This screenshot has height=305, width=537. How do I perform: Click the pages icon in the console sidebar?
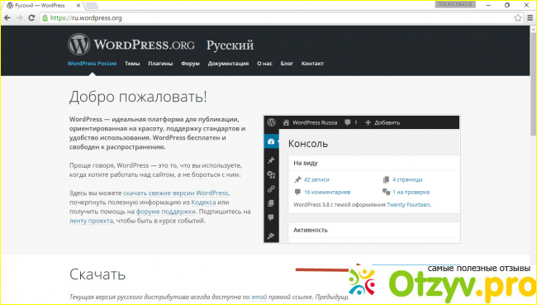point(271,203)
